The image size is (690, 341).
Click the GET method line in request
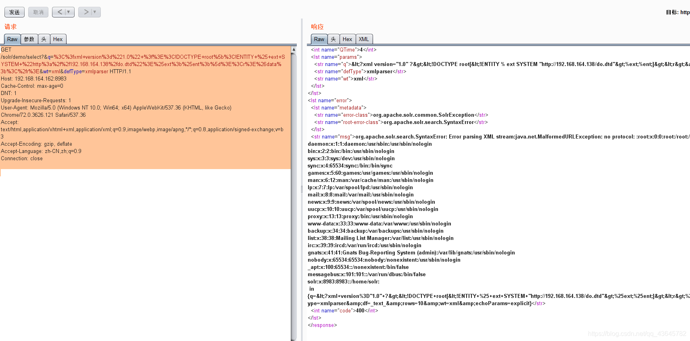click(6, 50)
